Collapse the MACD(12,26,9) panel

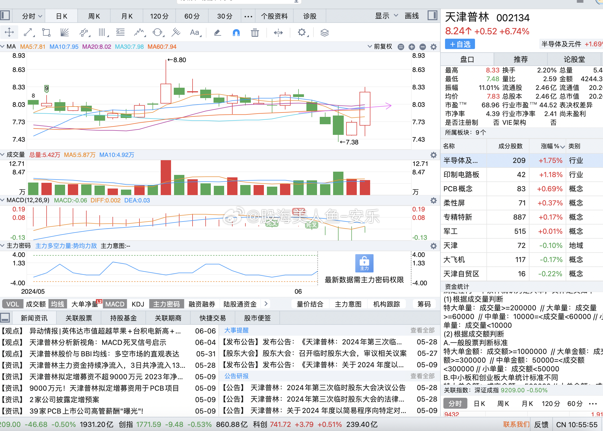tap(2, 200)
